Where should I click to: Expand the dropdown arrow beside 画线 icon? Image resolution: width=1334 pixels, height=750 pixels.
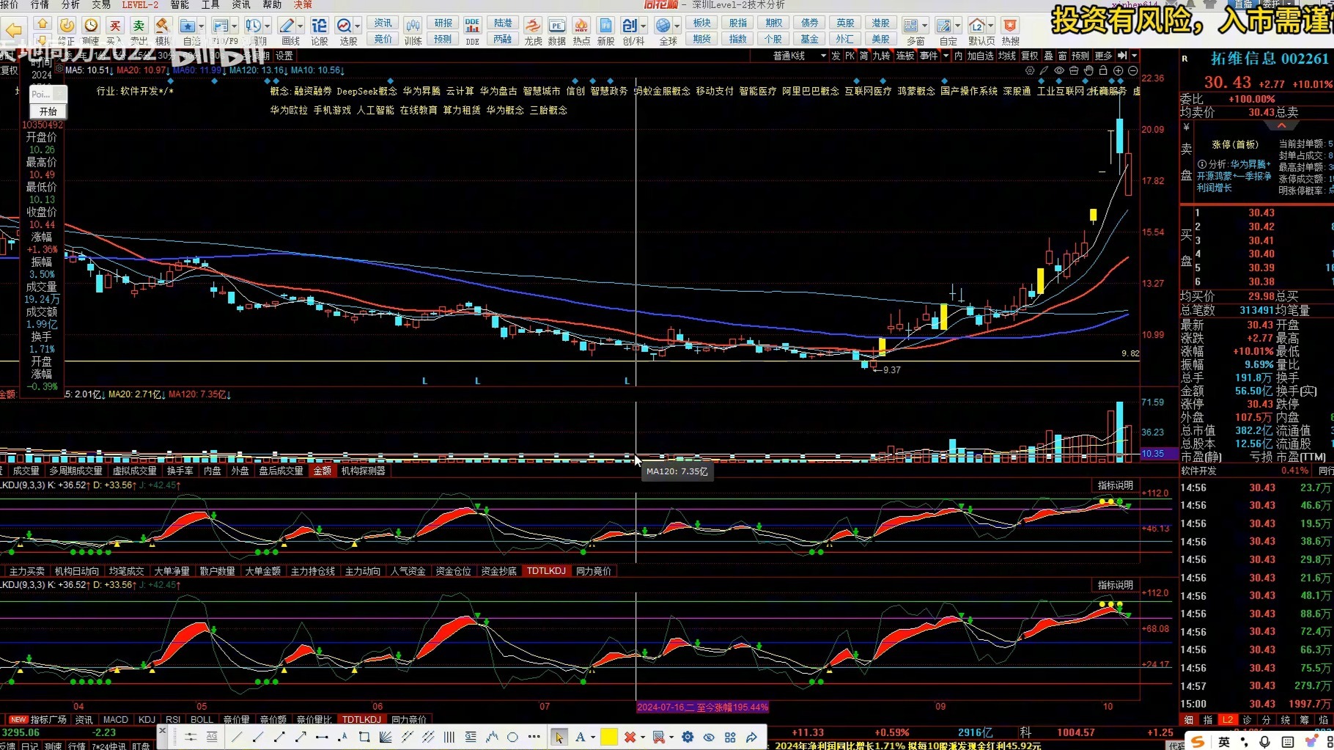click(301, 26)
